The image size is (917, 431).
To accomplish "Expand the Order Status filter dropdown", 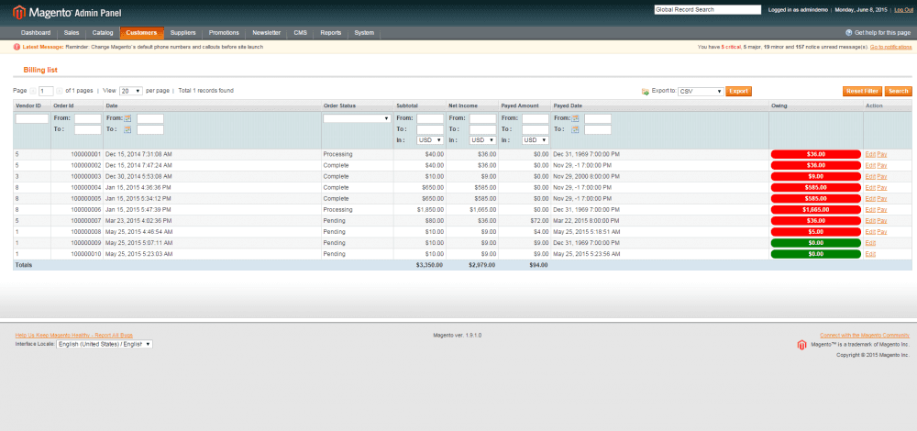I will coord(357,118).
